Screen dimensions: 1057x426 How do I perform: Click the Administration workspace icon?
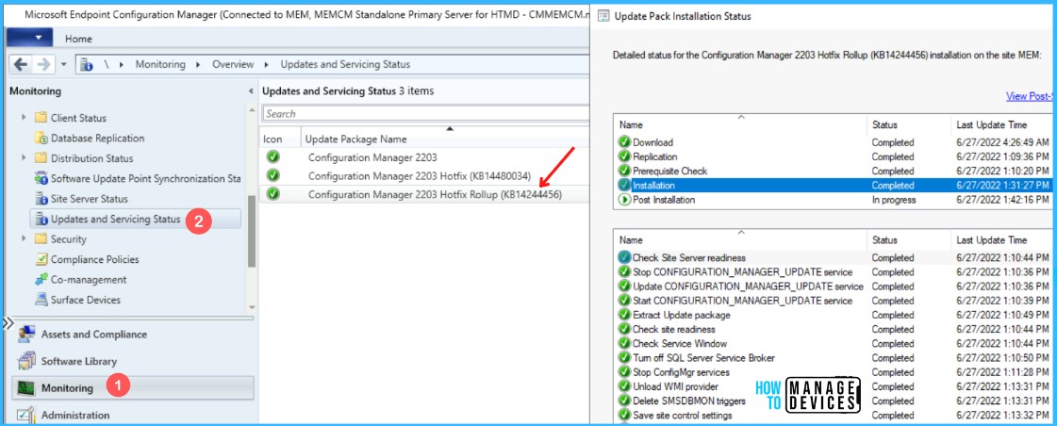[x=26, y=416]
